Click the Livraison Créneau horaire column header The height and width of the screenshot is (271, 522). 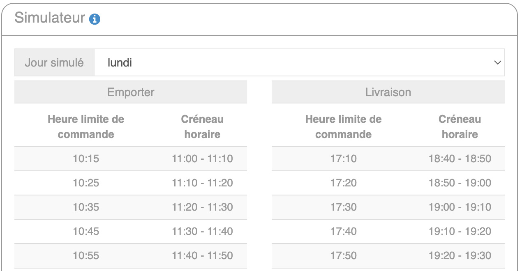pos(460,127)
